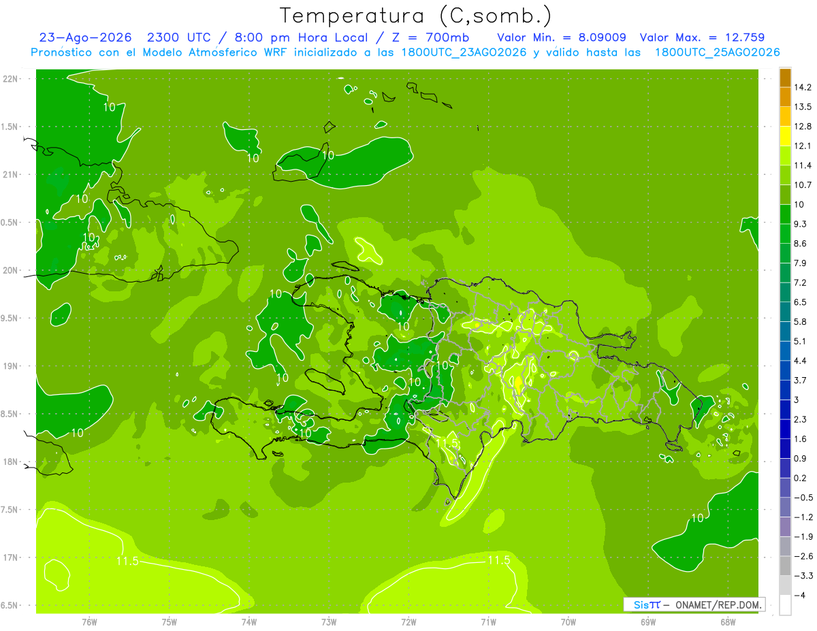Click colorbar legend value "-1.2"
This screenshot has height=631, width=817.
pyautogui.click(x=803, y=517)
